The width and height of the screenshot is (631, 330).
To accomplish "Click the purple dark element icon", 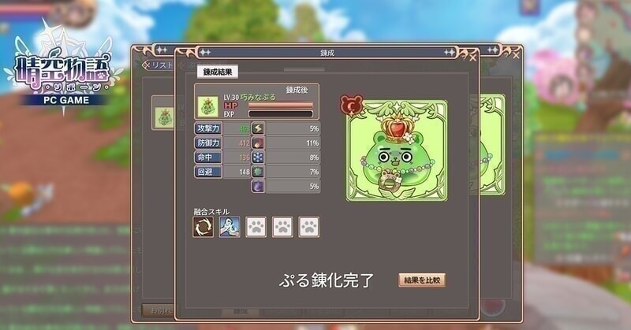I will click(258, 186).
